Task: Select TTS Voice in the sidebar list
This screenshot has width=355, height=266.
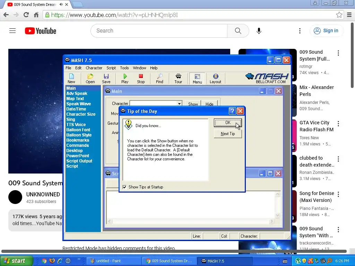Action: (76, 125)
